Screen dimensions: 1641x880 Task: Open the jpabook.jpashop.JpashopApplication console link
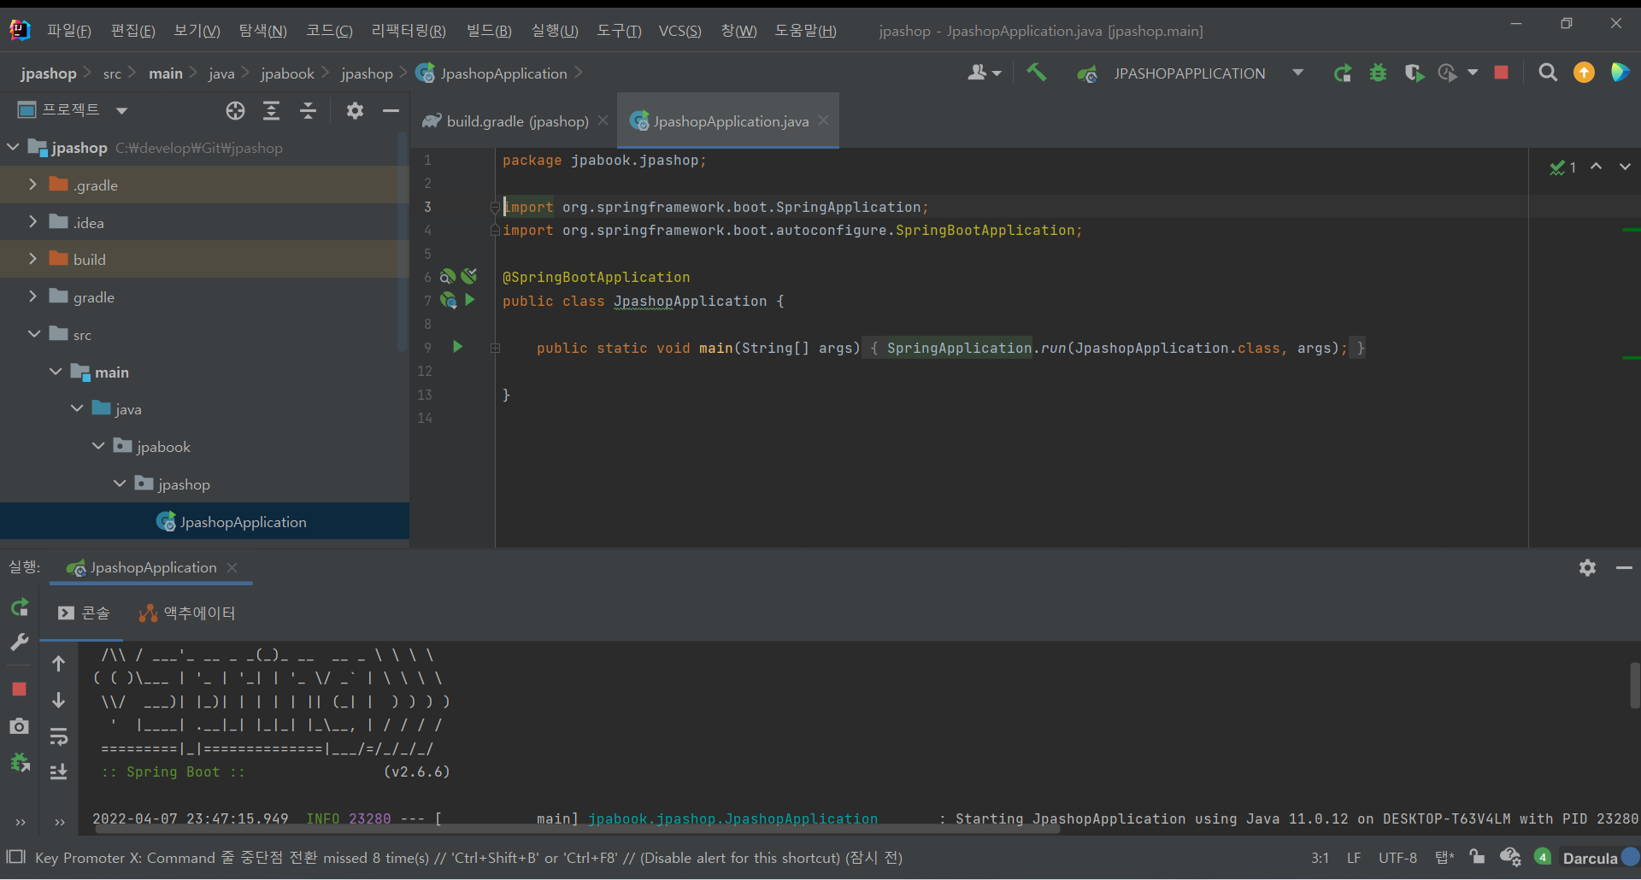point(732,818)
